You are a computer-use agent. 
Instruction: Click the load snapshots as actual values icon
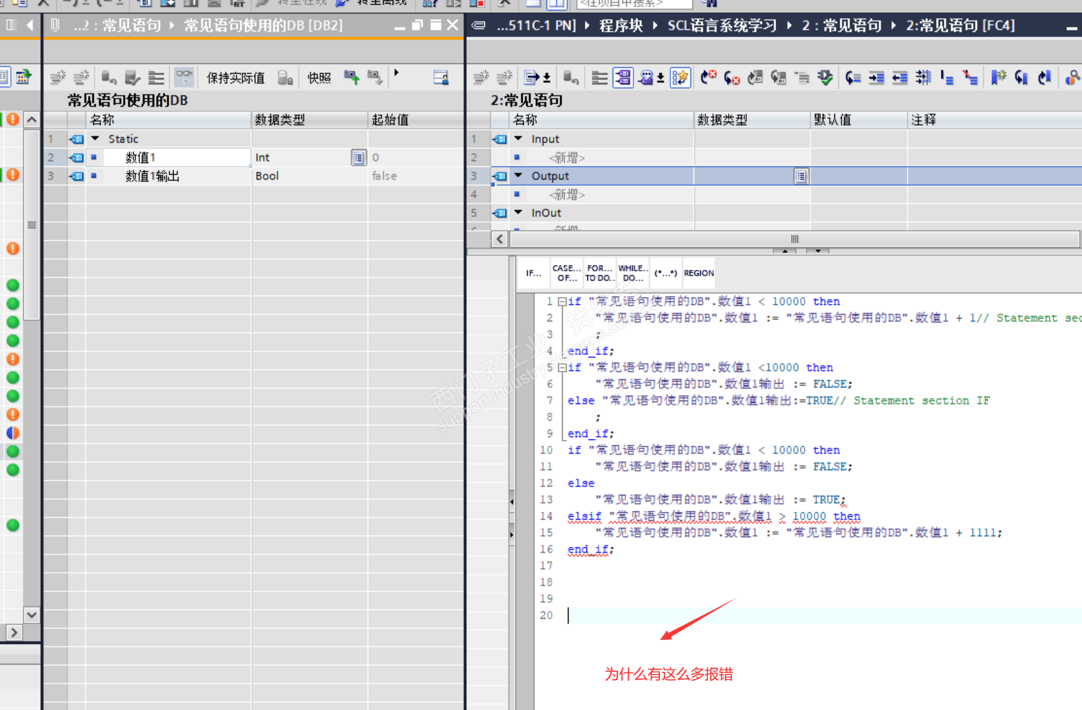[x=375, y=78]
